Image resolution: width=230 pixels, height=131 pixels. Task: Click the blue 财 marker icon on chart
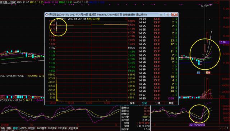pyautogui.click(x=198, y=72)
